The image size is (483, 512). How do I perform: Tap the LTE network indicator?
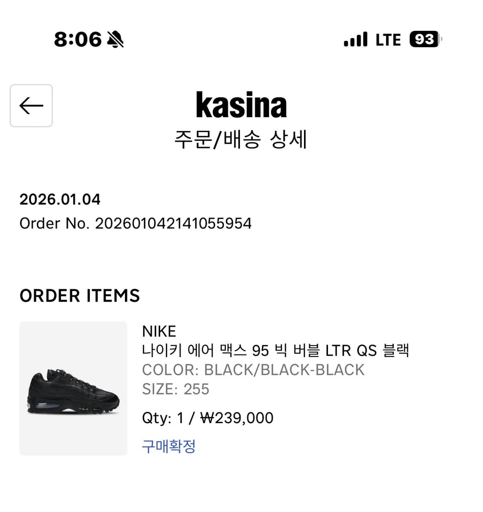(388, 40)
